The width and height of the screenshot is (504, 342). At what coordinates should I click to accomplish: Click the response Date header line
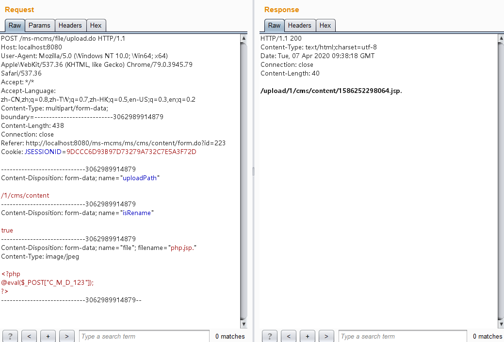point(318,56)
